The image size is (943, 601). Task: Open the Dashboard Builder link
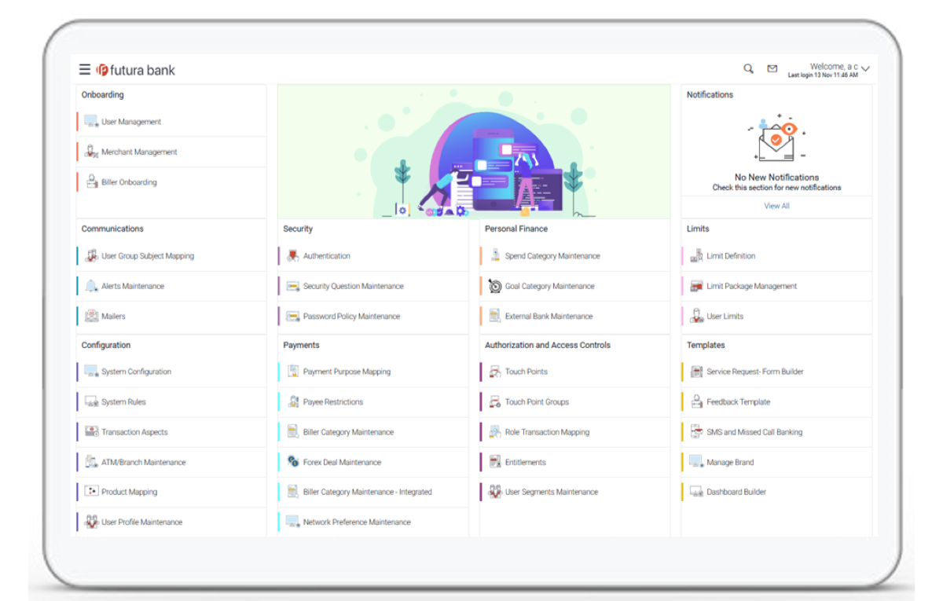736,492
